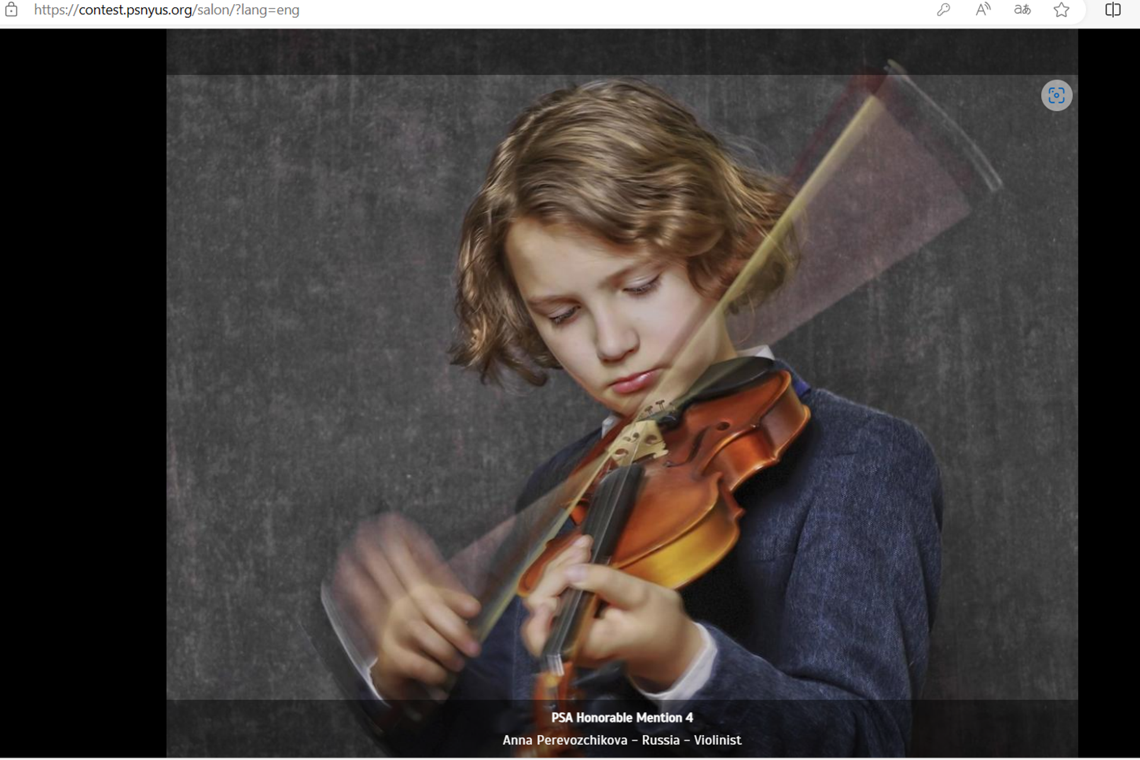Open the saved passwords key icon
The height and width of the screenshot is (760, 1140).
coord(943,10)
